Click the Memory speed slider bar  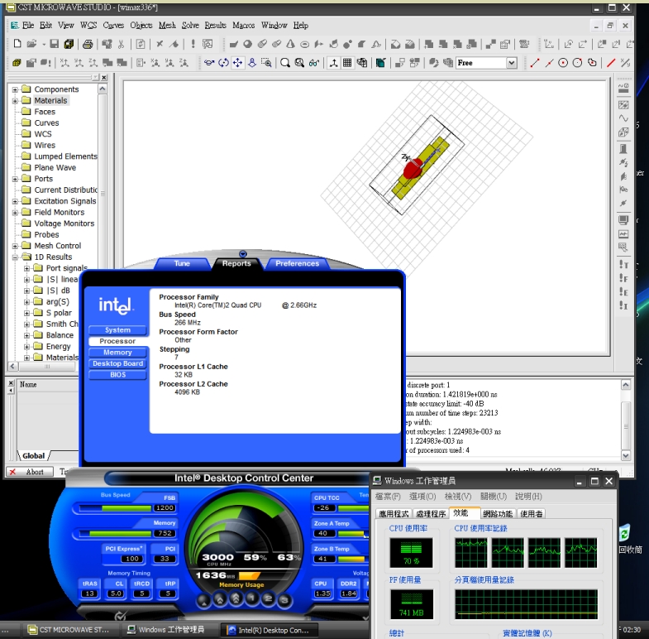(116, 534)
